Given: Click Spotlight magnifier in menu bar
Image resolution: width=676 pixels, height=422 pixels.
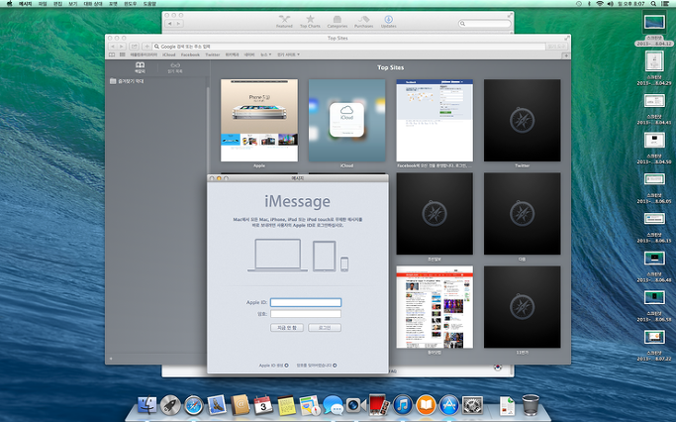Looking at the screenshot, I should coord(653,3).
